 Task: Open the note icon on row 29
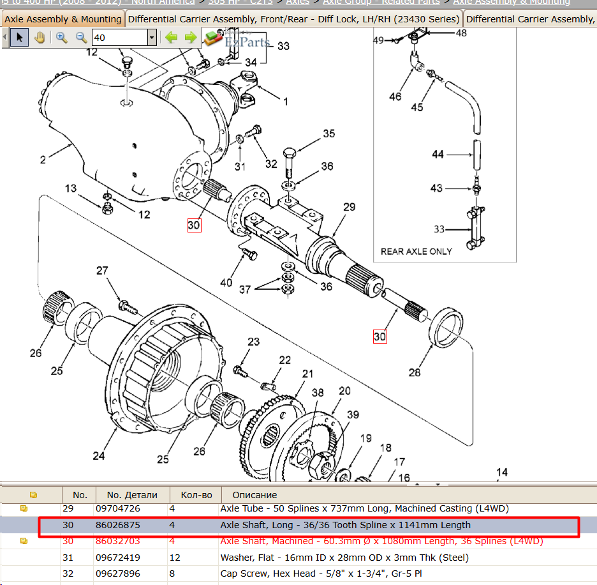tap(24, 508)
